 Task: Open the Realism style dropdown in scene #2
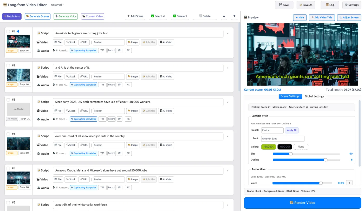pos(109,77)
